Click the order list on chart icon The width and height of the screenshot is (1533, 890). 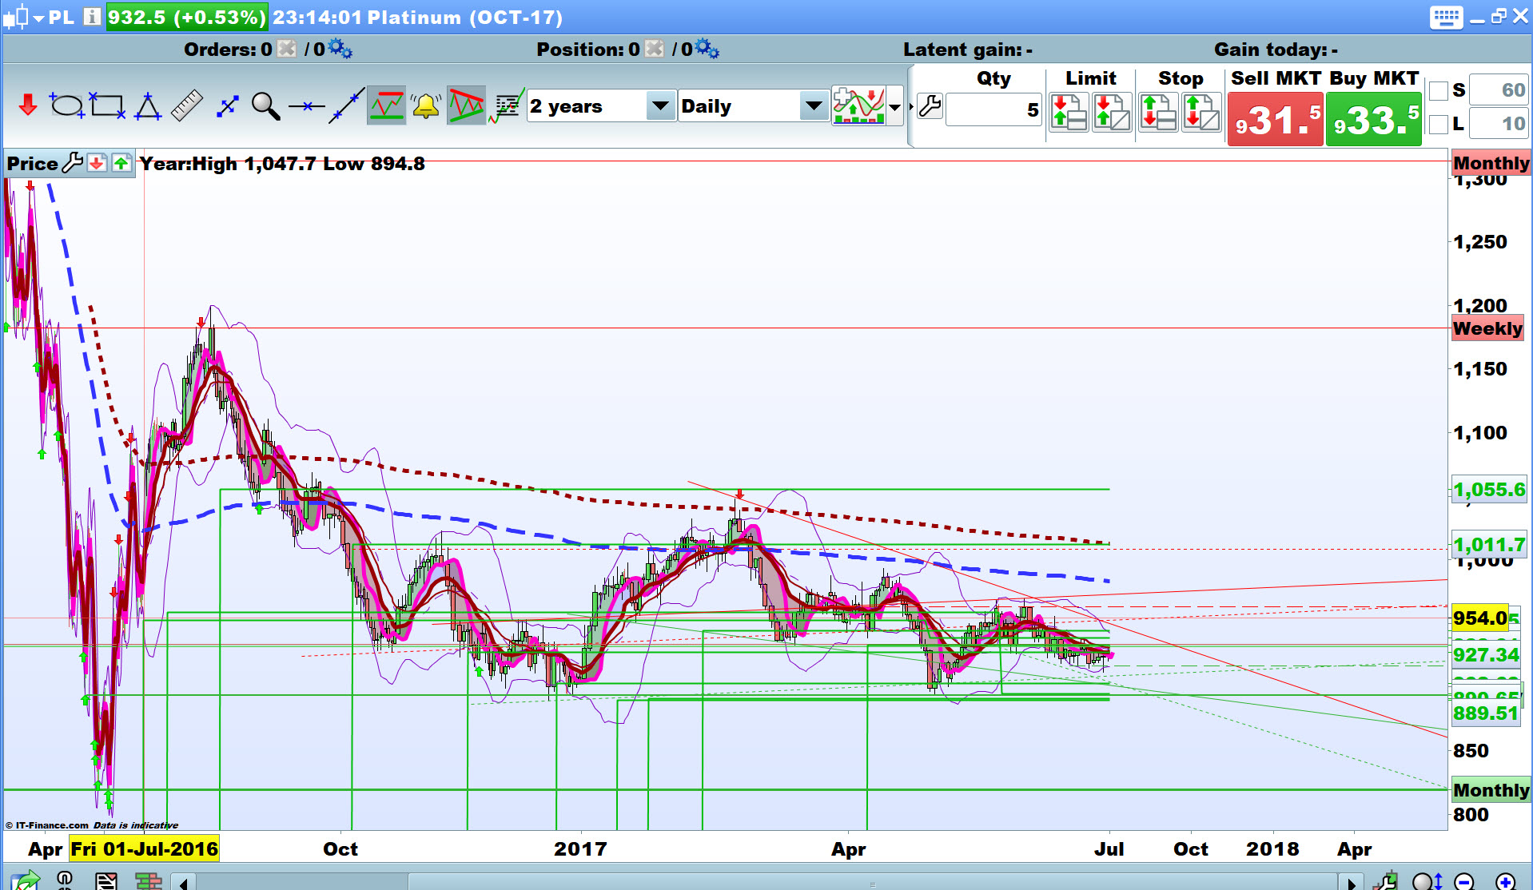[x=507, y=105]
